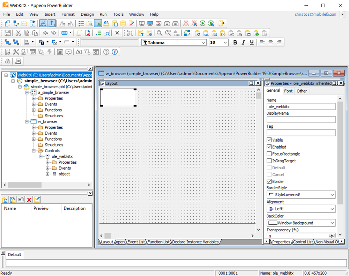Open the Design menu
349x276 pixels.
(87, 14)
